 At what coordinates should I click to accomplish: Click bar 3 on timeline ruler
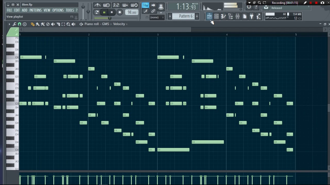158,34
